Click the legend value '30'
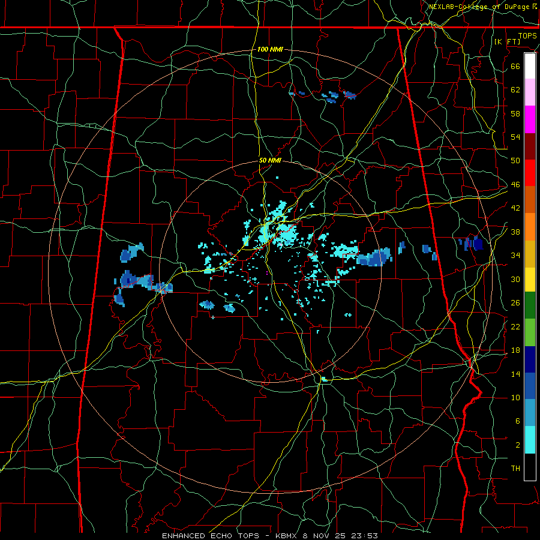This screenshot has height=540, width=540. tap(515, 279)
